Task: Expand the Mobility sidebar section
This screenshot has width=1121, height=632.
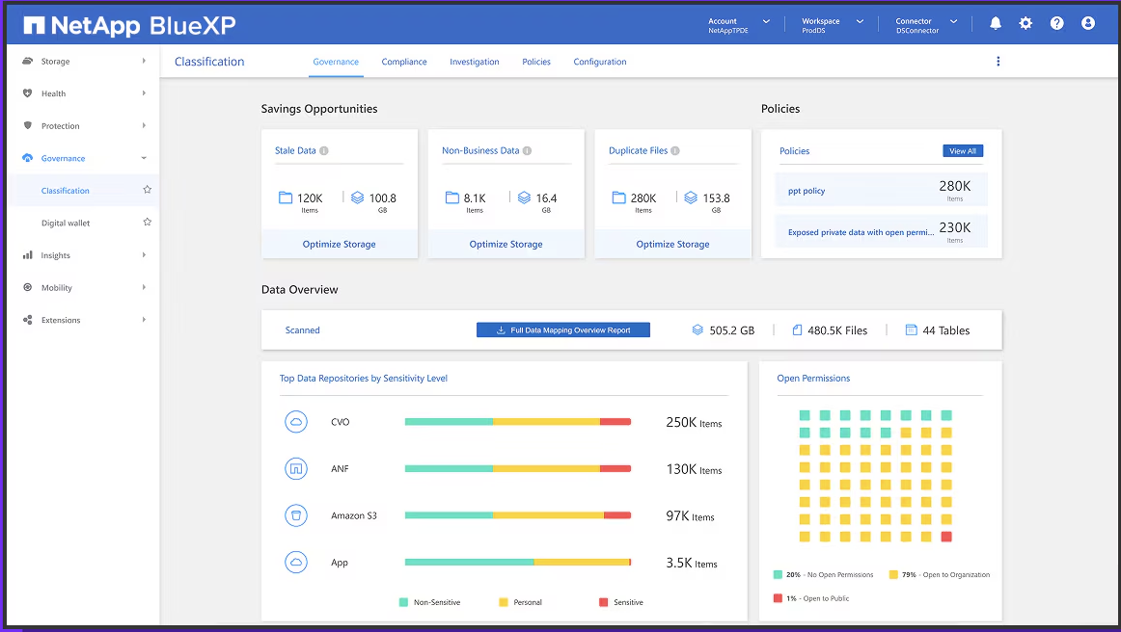Action: [x=144, y=287]
